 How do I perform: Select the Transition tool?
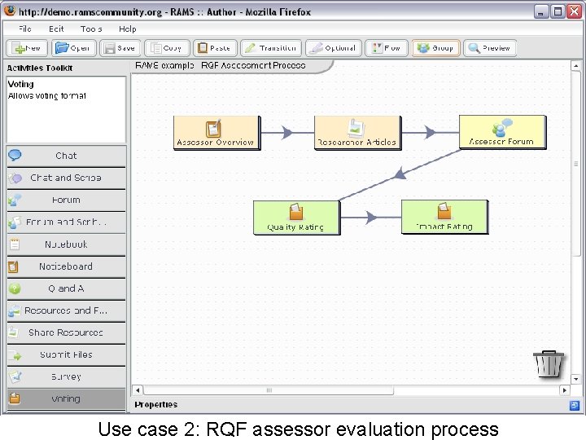pos(271,48)
